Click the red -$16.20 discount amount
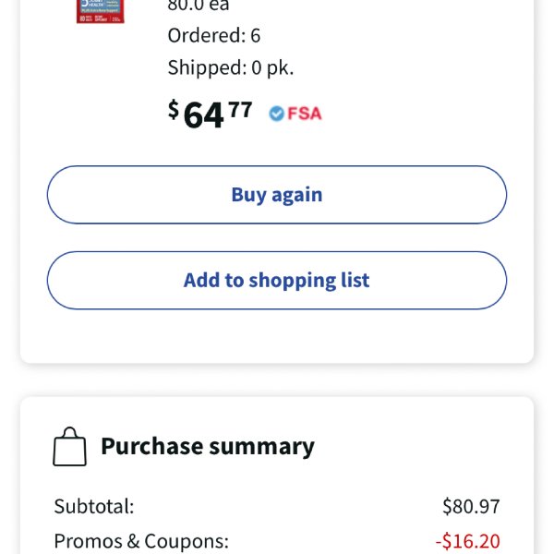This screenshot has height=554, width=554. [467, 541]
